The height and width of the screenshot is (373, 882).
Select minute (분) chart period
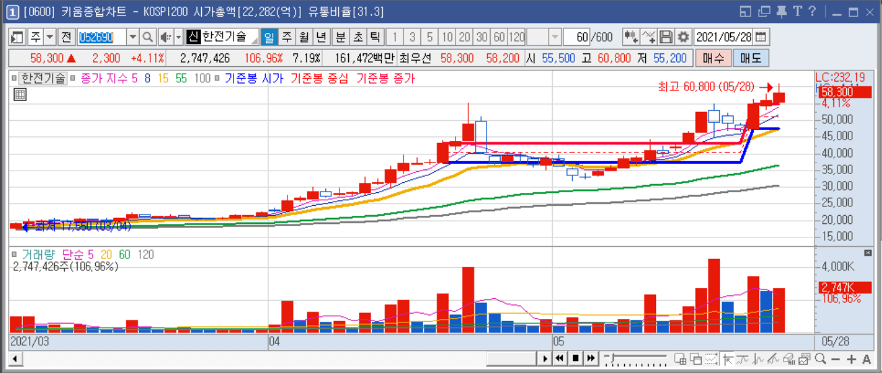point(341,36)
